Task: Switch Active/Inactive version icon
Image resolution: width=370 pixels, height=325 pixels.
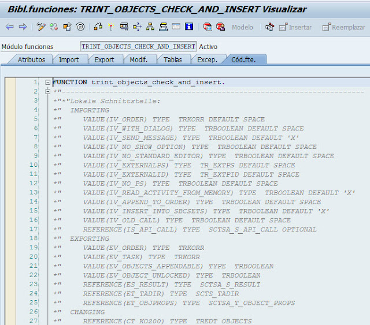Action: (x=54, y=27)
